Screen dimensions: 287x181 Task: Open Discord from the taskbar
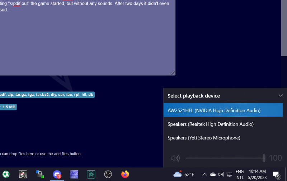click(x=57, y=174)
